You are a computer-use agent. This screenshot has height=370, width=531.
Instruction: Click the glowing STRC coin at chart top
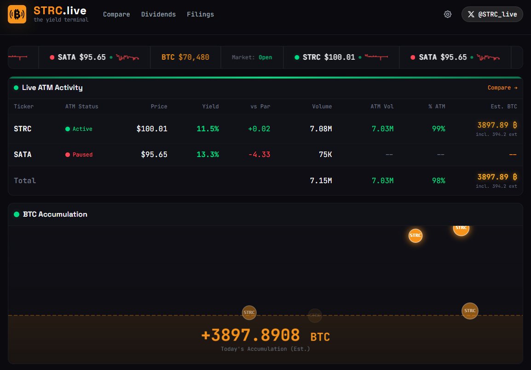pyautogui.click(x=461, y=228)
